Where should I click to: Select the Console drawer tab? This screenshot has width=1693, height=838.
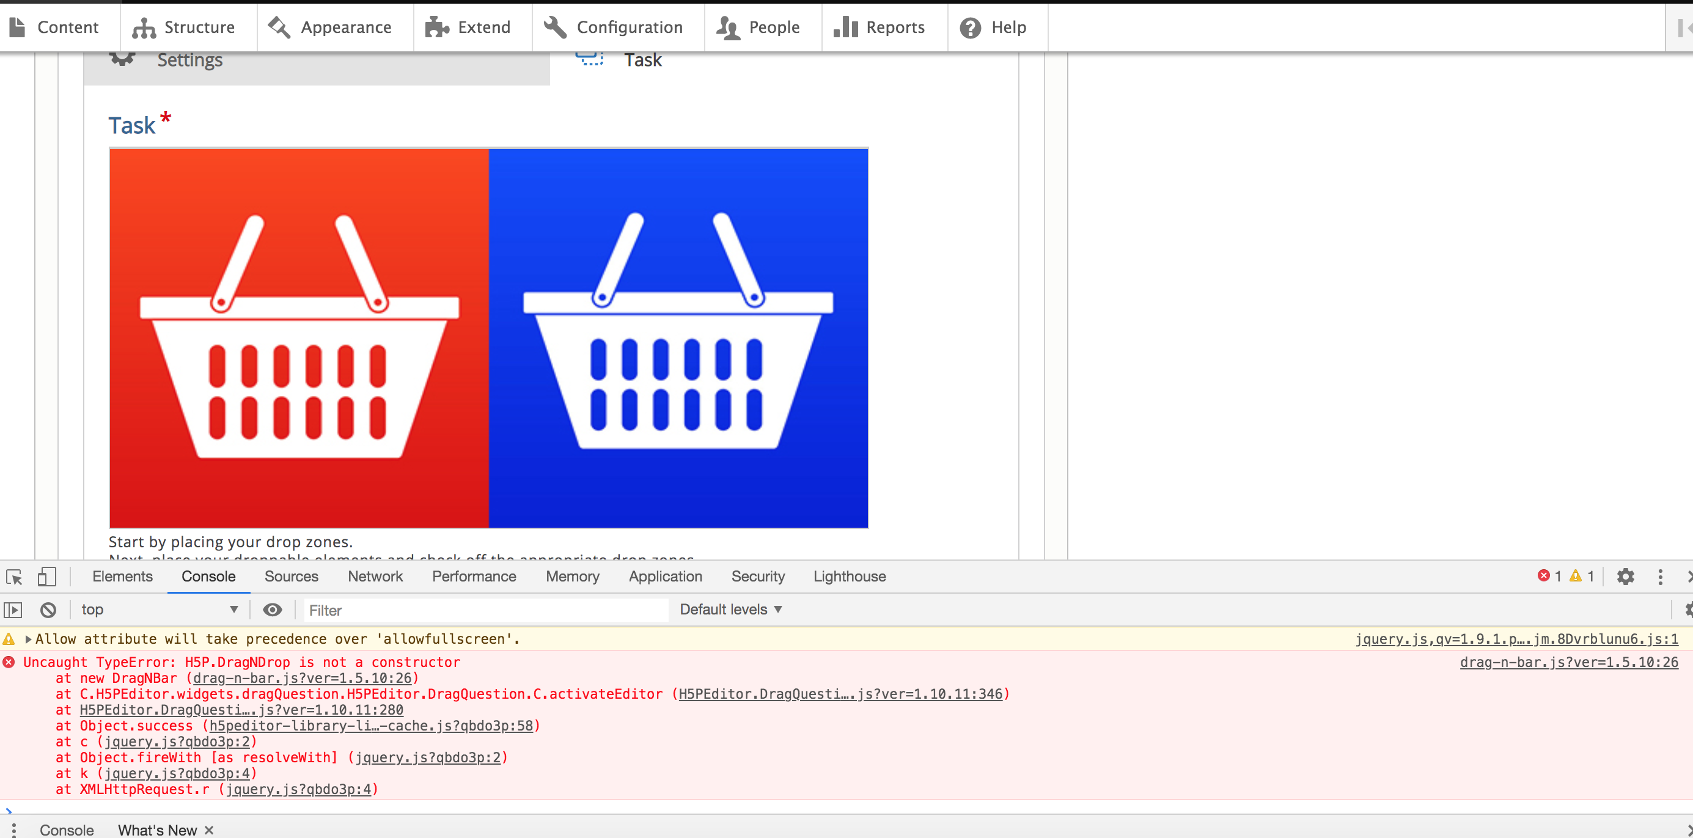tap(67, 829)
